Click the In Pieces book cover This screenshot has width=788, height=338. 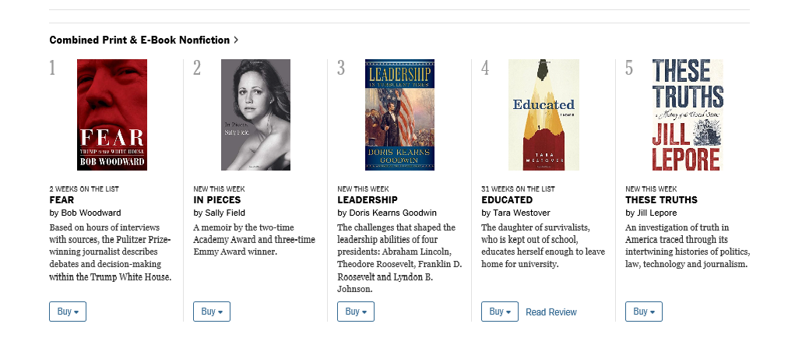pos(255,114)
